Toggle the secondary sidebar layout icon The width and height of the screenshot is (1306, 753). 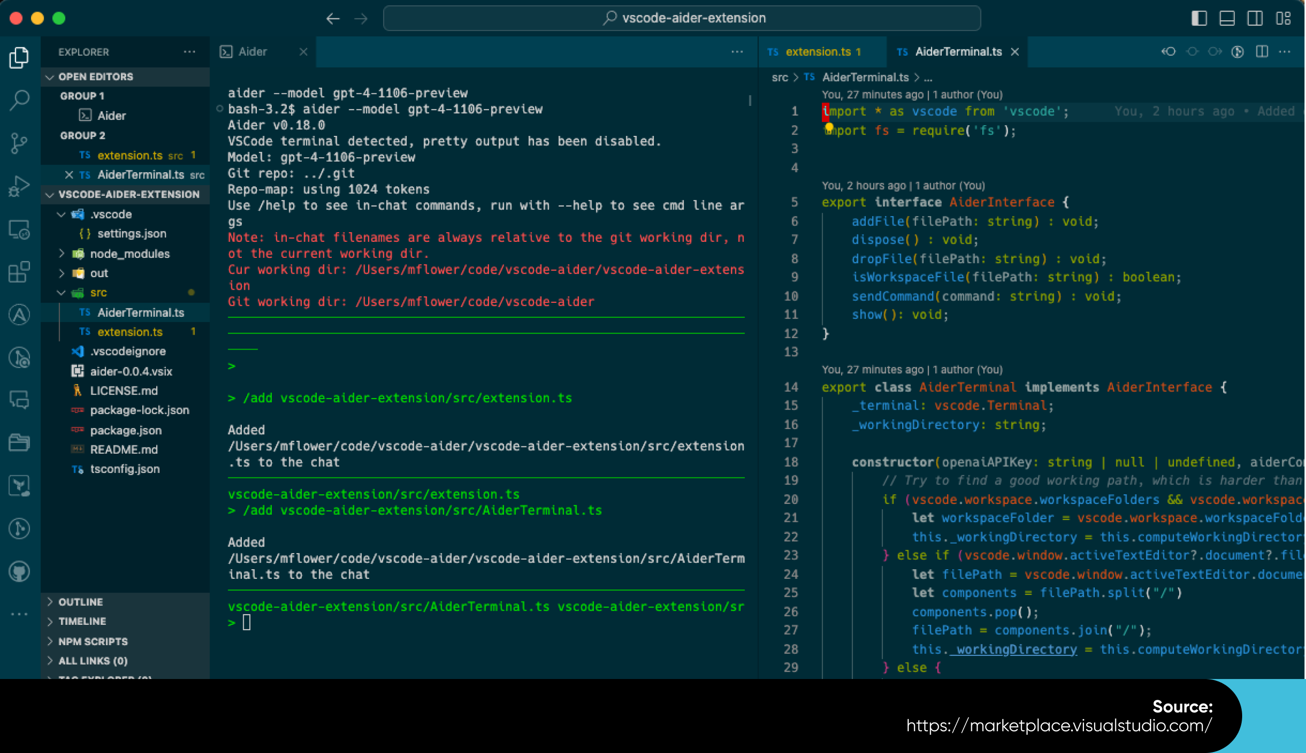[x=1255, y=18]
